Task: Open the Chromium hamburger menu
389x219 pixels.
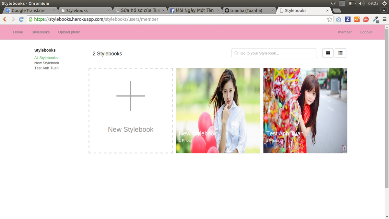Action: 384,19
